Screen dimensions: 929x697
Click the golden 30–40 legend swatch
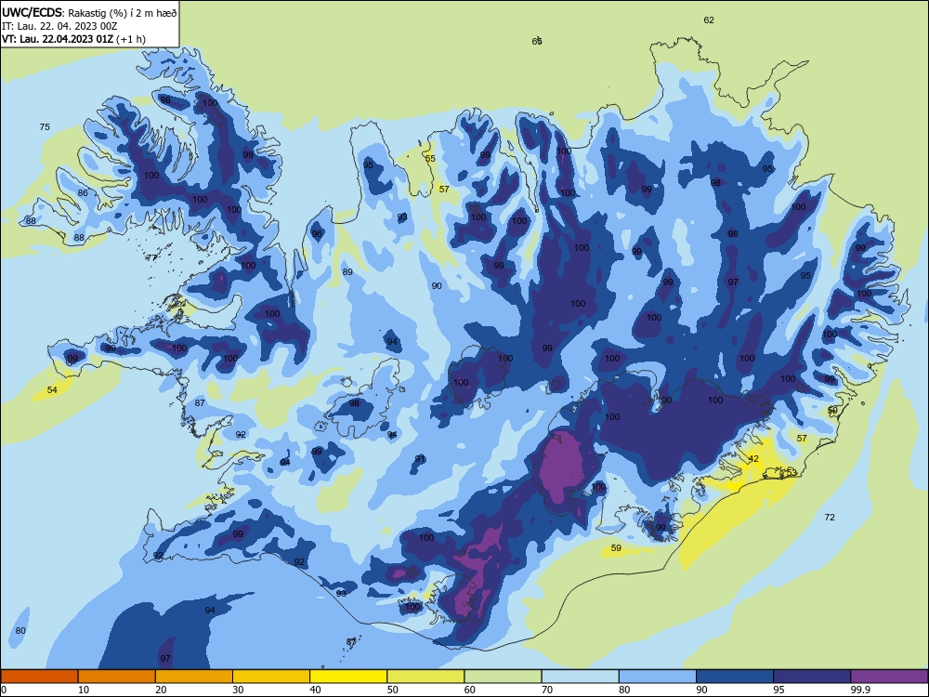pyautogui.click(x=271, y=677)
